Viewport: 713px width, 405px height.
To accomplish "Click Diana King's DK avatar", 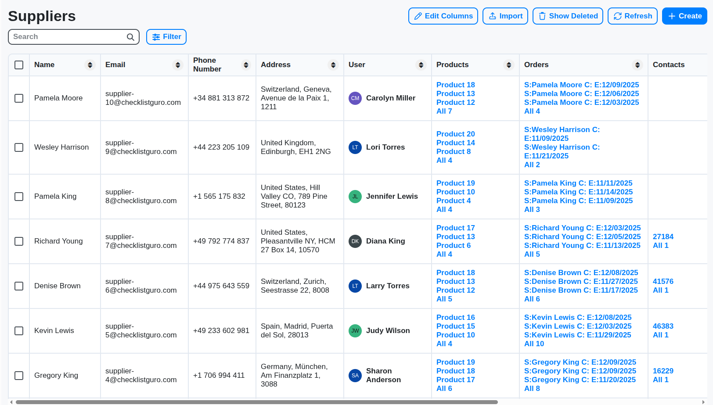I will pyautogui.click(x=355, y=241).
